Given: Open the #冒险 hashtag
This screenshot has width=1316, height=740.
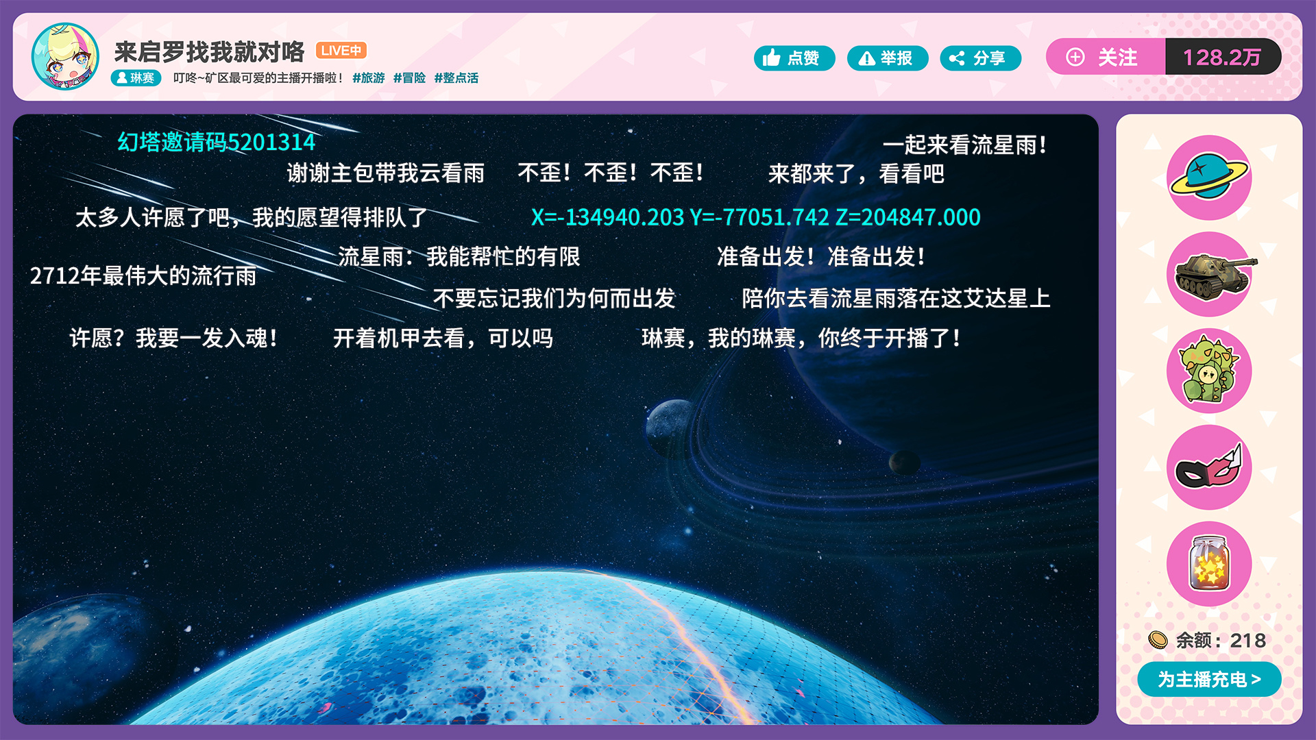Looking at the screenshot, I should (x=409, y=78).
